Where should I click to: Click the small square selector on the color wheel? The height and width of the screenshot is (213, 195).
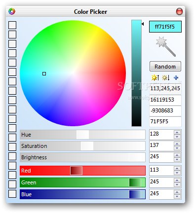[44, 73]
